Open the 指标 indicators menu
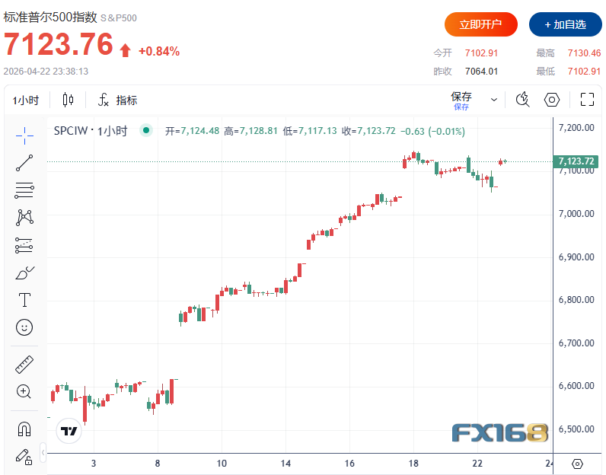 point(118,100)
